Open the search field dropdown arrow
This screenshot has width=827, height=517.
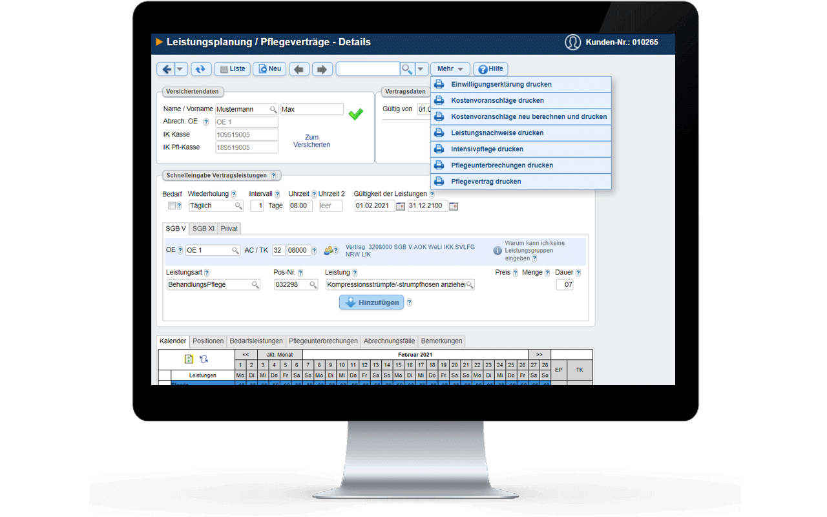coord(421,69)
